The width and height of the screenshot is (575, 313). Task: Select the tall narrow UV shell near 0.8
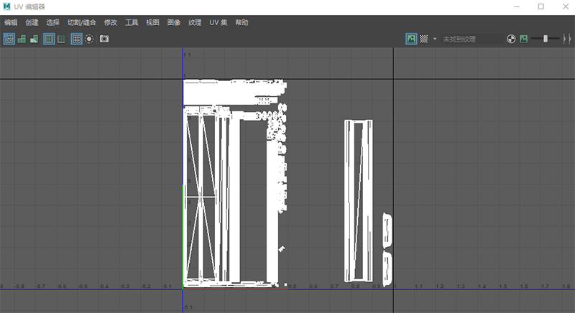tap(358, 201)
